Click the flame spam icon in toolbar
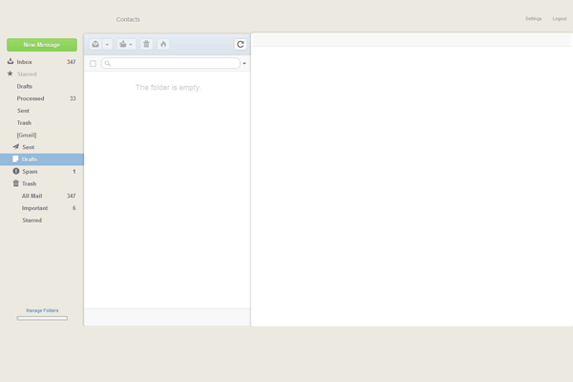Screen dimensions: 573x382 tap(163, 44)
